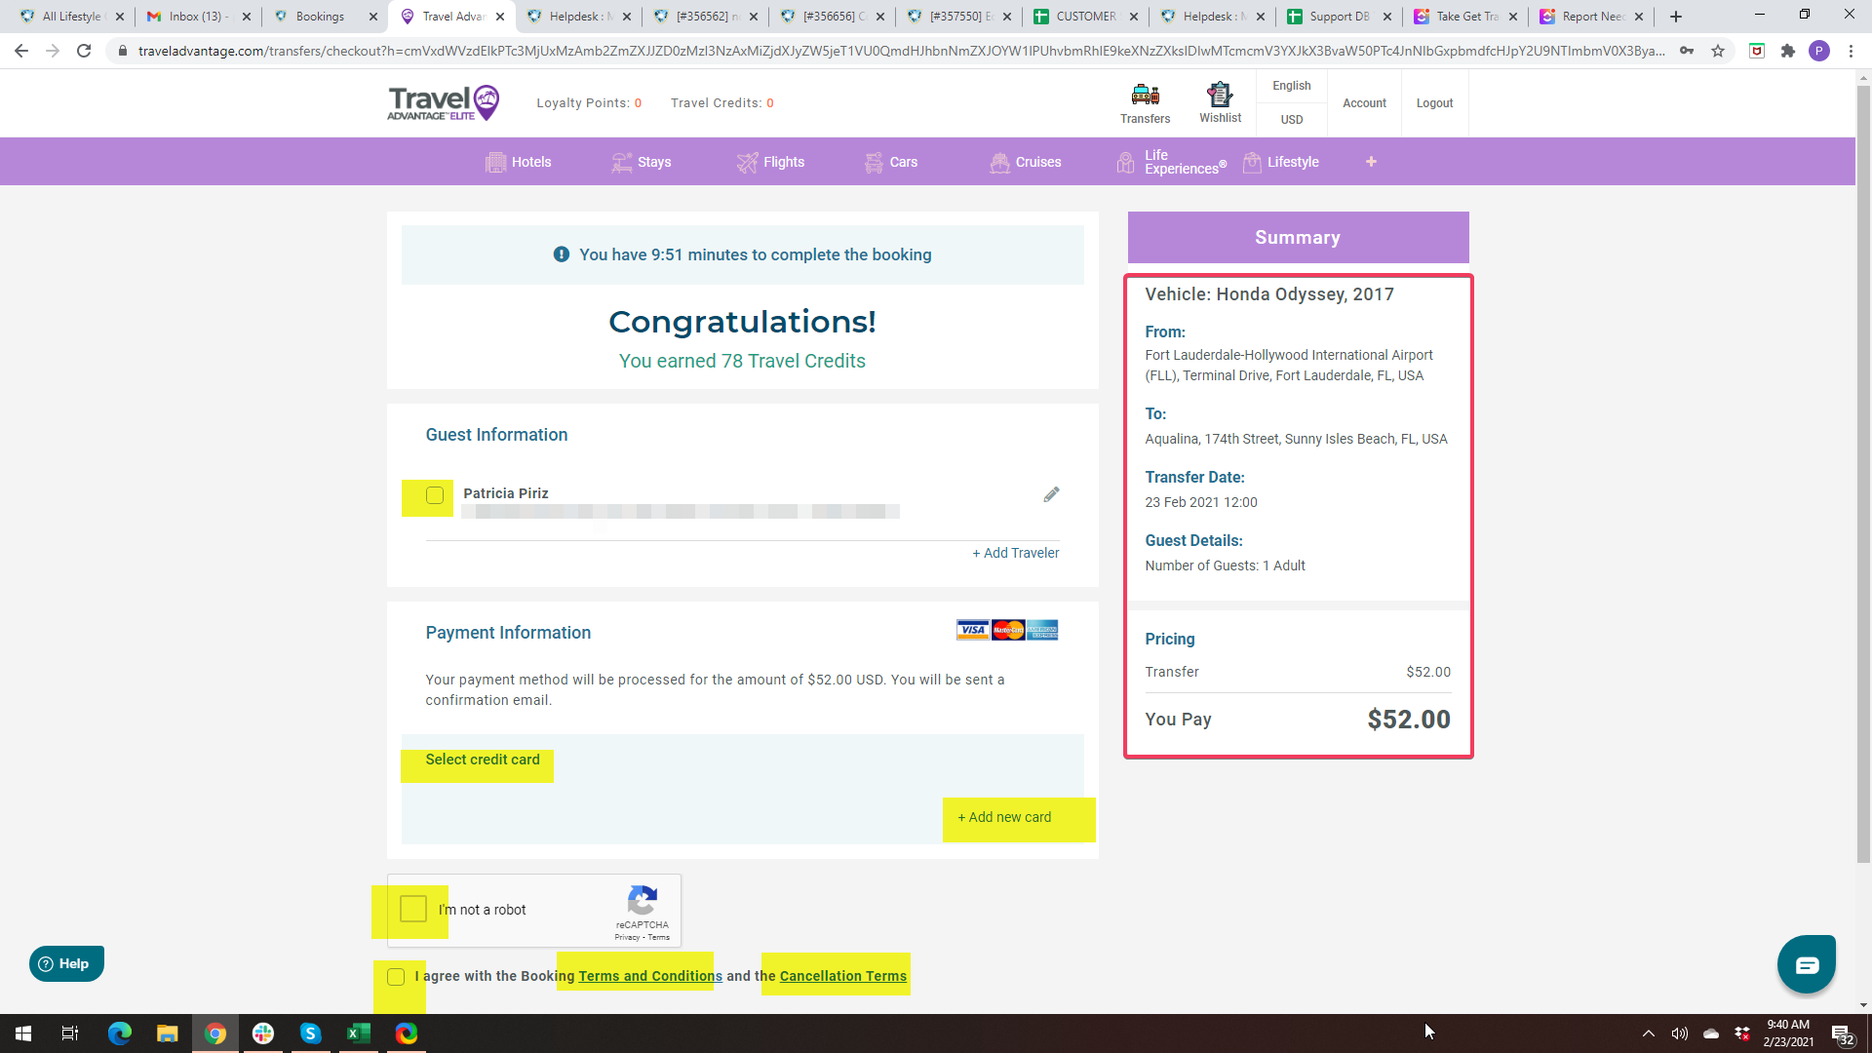Image resolution: width=1872 pixels, height=1053 pixels.
Task: Bookmark page with the star icon
Action: [1718, 51]
